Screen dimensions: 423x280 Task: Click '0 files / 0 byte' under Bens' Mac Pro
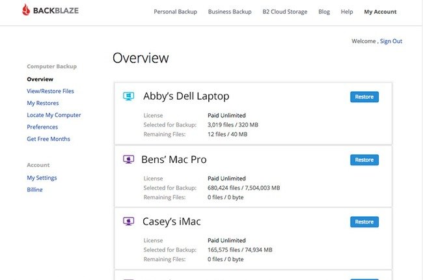coord(226,197)
